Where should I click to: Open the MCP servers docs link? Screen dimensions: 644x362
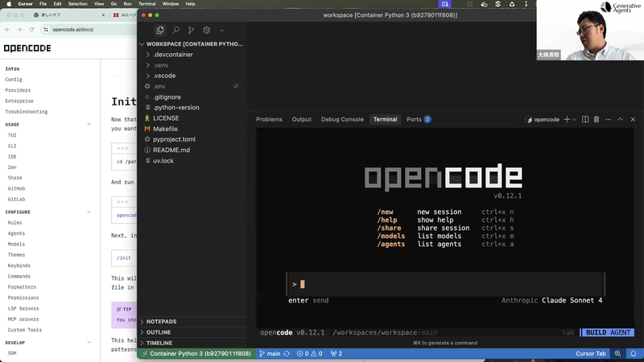23,319
